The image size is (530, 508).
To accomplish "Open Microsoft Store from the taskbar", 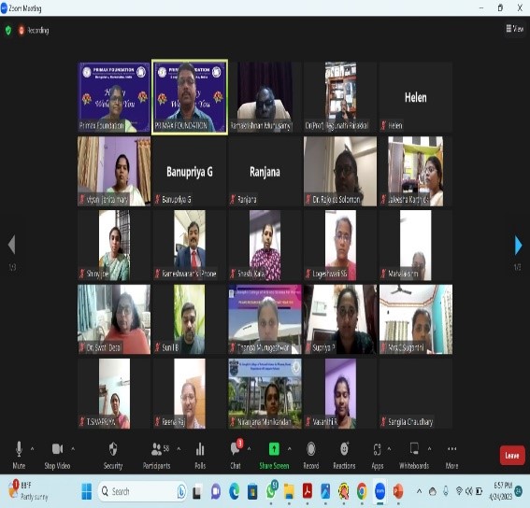I will tap(252, 491).
